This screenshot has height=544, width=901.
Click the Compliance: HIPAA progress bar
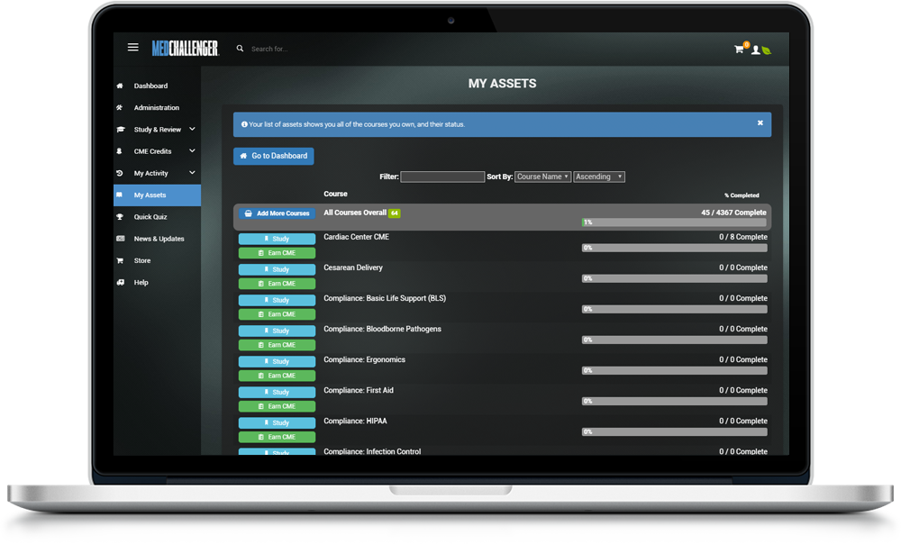click(x=674, y=432)
